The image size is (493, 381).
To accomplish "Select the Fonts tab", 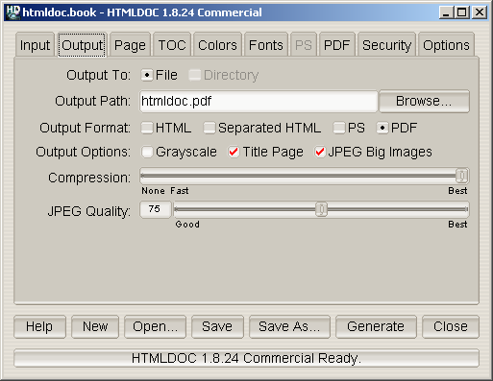I will pyautogui.click(x=266, y=45).
